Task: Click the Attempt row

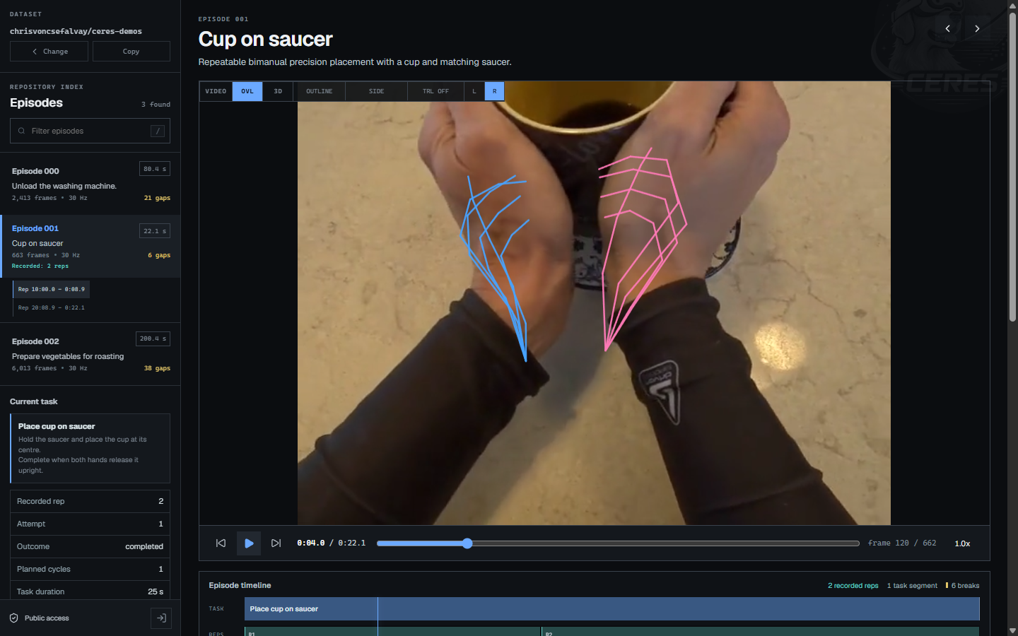Action: [x=90, y=524]
